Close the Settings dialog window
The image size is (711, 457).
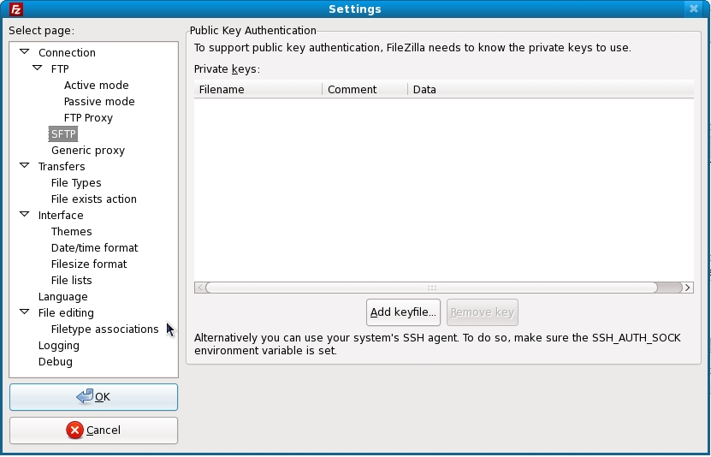click(x=693, y=9)
